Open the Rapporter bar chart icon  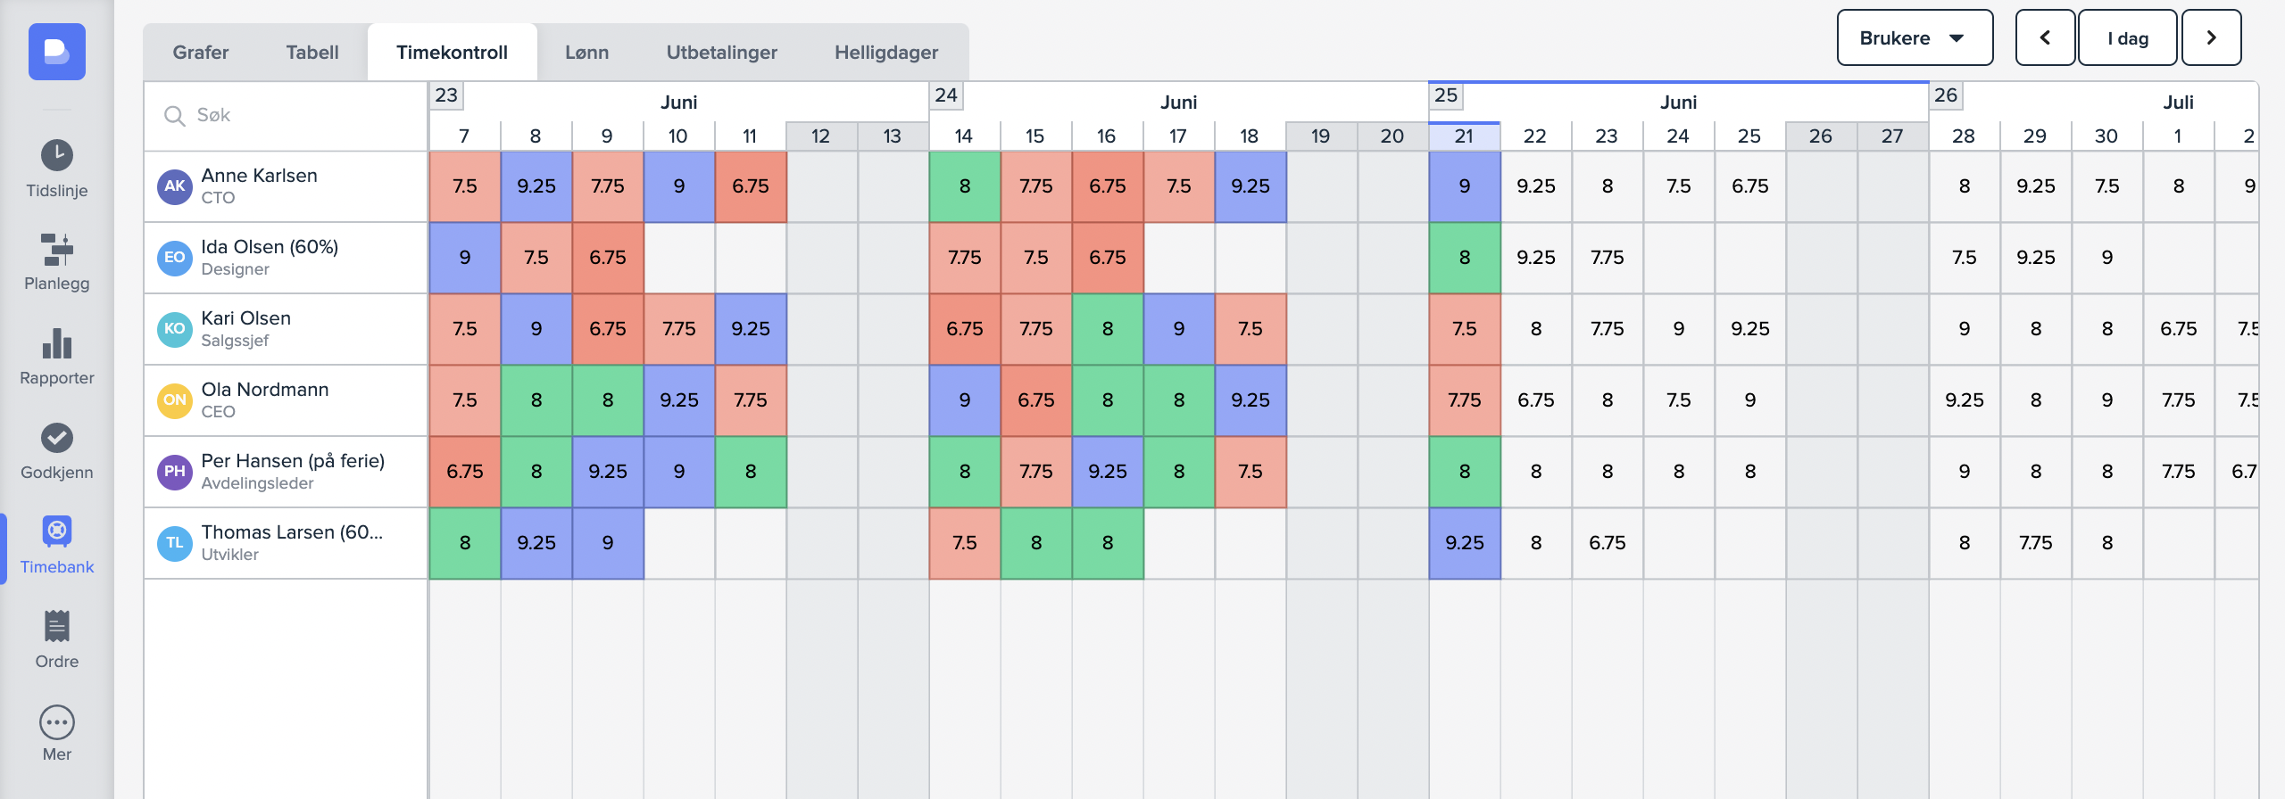(x=57, y=344)
